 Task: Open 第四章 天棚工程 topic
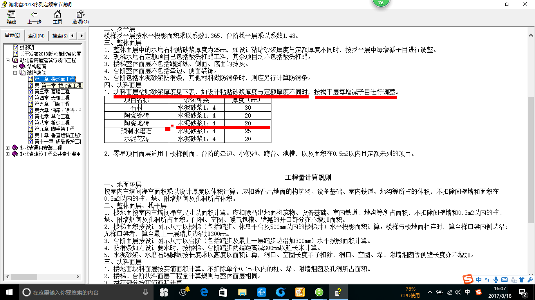coord(52,98)
